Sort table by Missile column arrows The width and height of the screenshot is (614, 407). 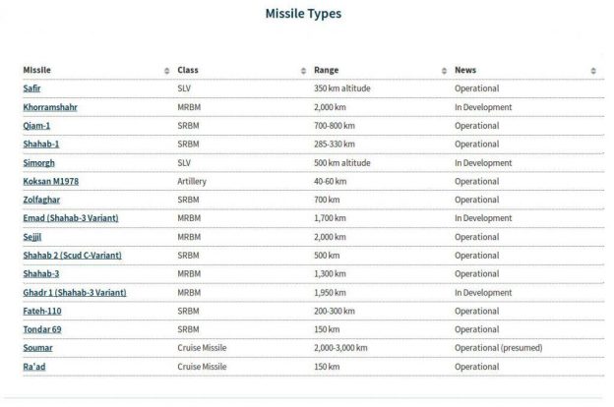pyautogui.click(x=166, y=71)
